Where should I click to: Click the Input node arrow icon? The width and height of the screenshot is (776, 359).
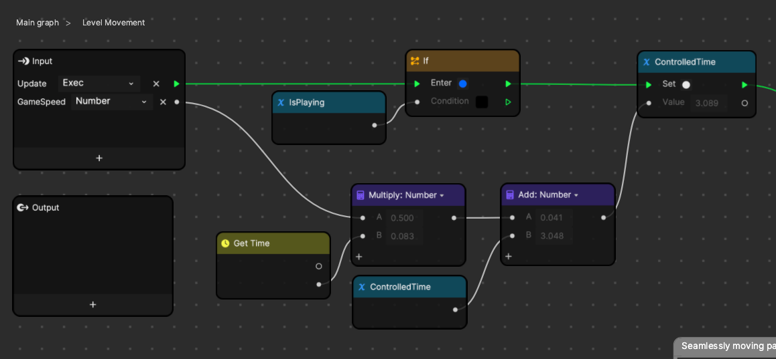23,62
